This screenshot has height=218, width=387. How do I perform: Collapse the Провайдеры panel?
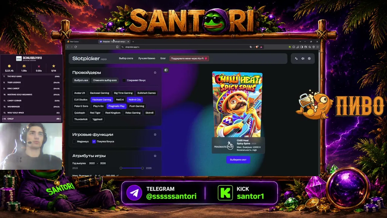[x=155, y=73]
